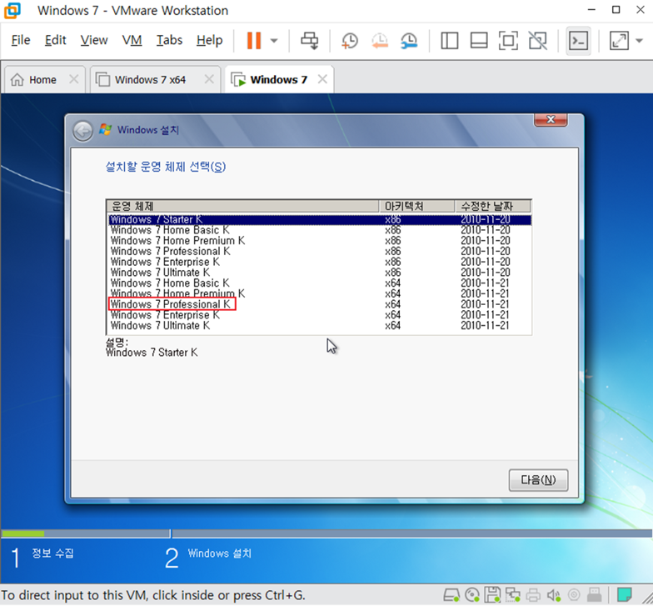
Task: Toggle the library sidebar view icon
Action: 450,41
